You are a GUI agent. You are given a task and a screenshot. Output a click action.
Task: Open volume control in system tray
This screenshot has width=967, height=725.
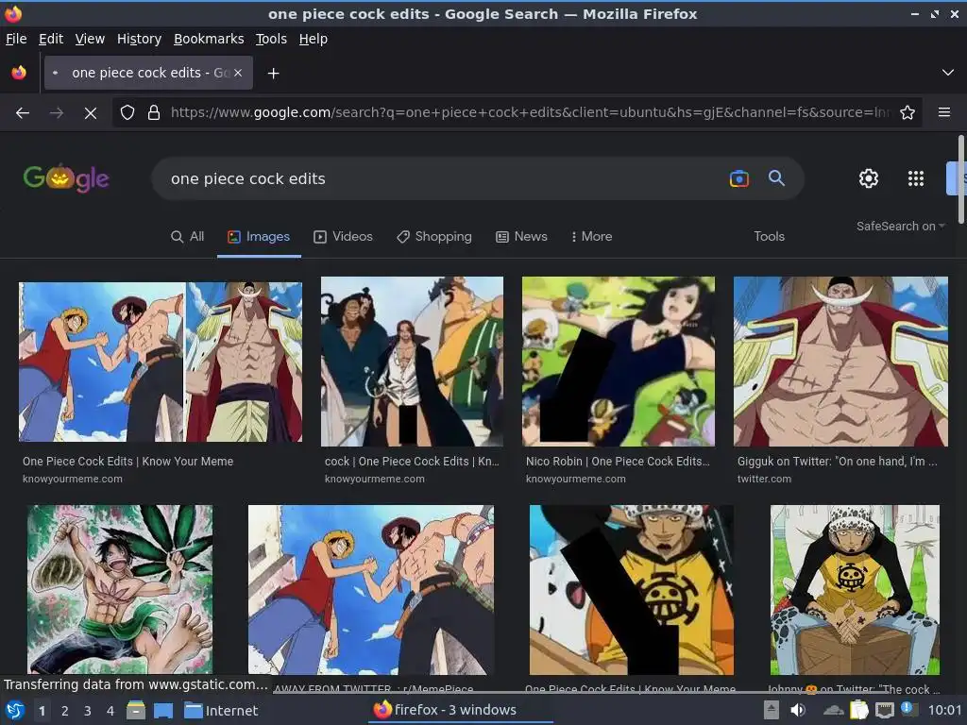(797, 710)
